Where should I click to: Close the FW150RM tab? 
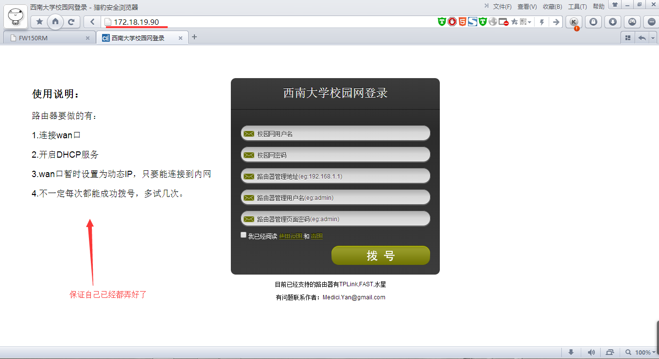click(x=87, y=38)
